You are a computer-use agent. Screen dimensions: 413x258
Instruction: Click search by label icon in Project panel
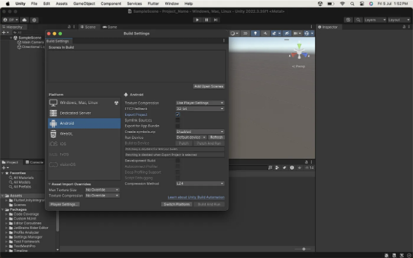pyautogui.click(x=284, y=168)
